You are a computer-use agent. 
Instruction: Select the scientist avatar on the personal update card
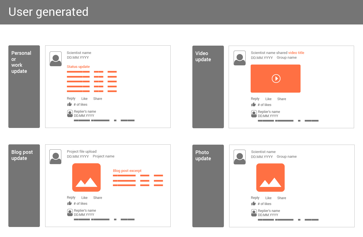click(55, 59)
